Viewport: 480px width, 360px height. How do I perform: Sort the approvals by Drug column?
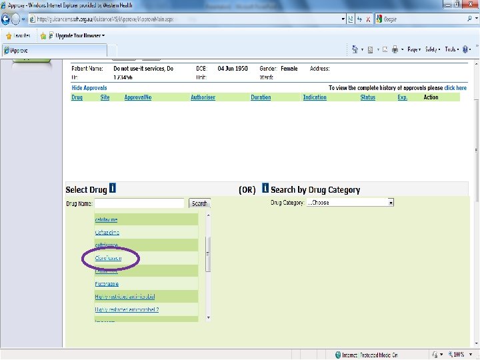click(x=77, y=97)
